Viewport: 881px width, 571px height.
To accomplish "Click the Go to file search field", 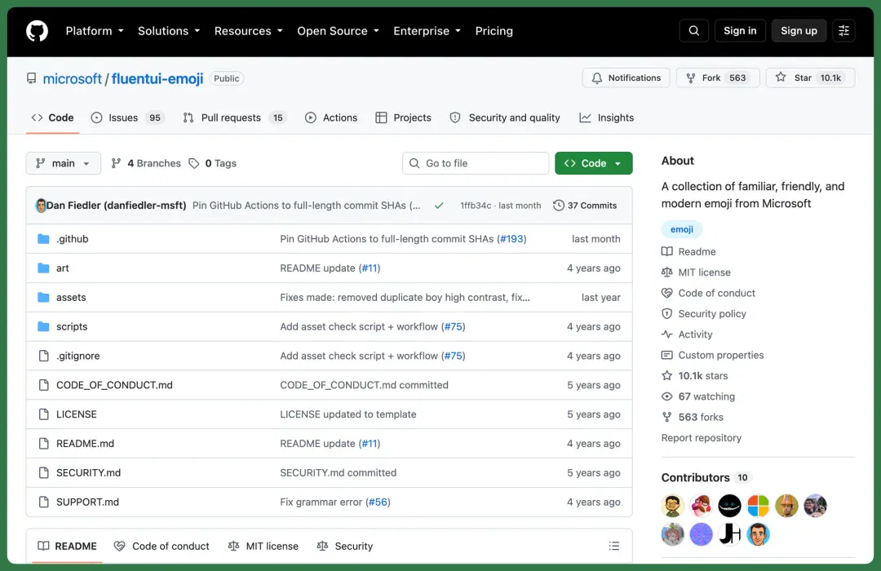I will (476, 163).
